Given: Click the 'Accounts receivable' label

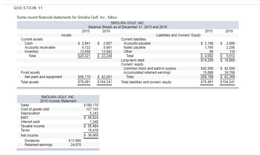Looking at the screenshot, I should (40, 47).
